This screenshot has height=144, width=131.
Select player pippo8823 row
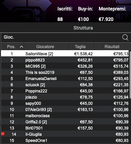[65, 60]
